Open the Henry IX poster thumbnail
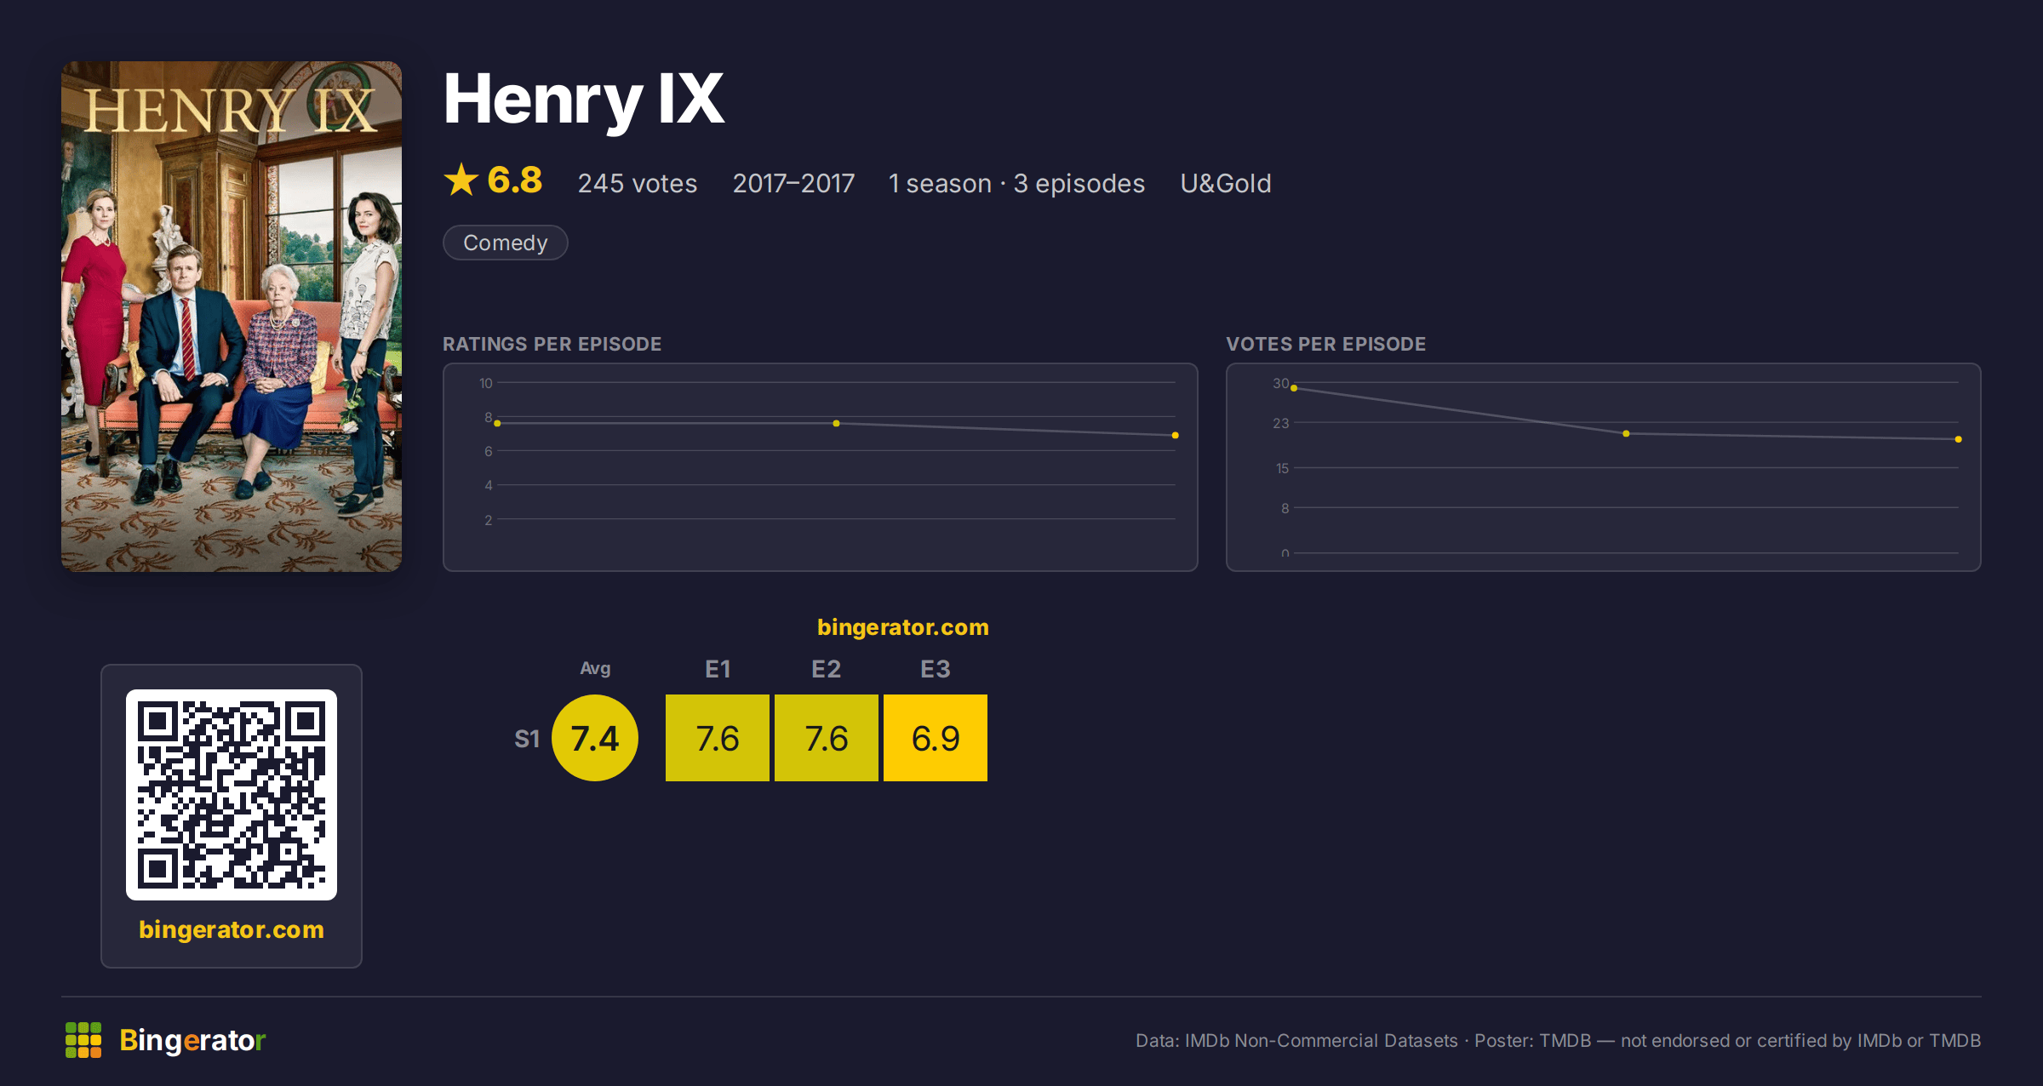Viewport: 2043px width, 1086px height. 232,317
